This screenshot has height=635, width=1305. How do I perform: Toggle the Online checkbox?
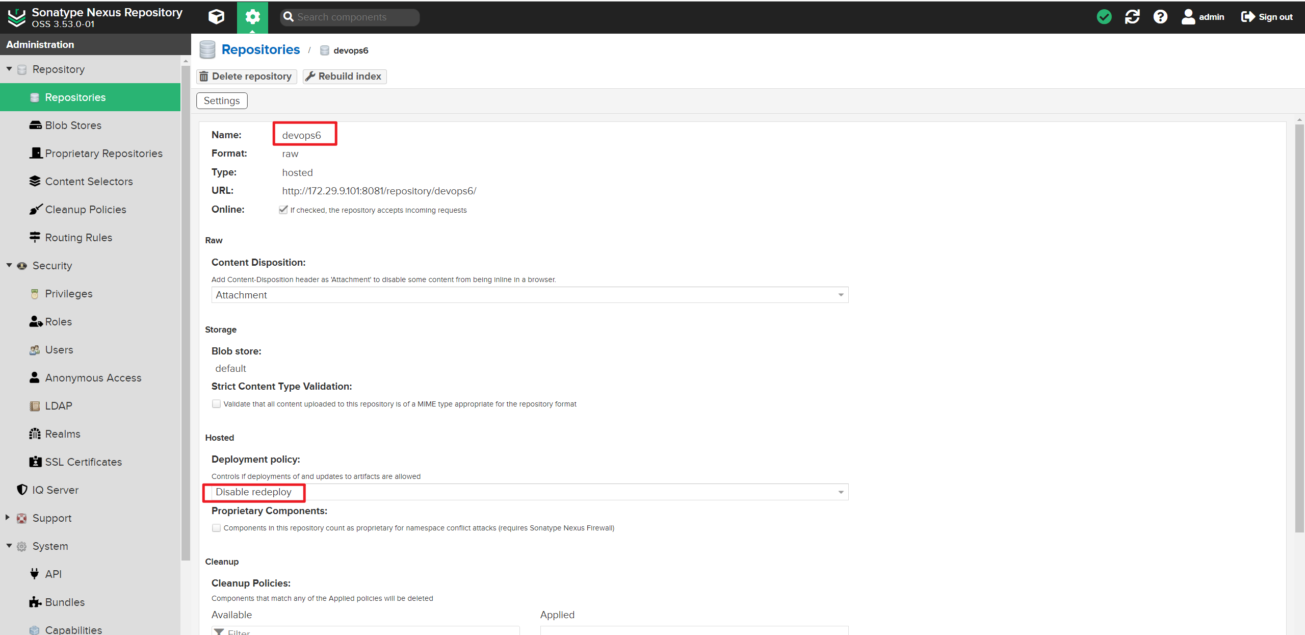(x=283, y=210)
